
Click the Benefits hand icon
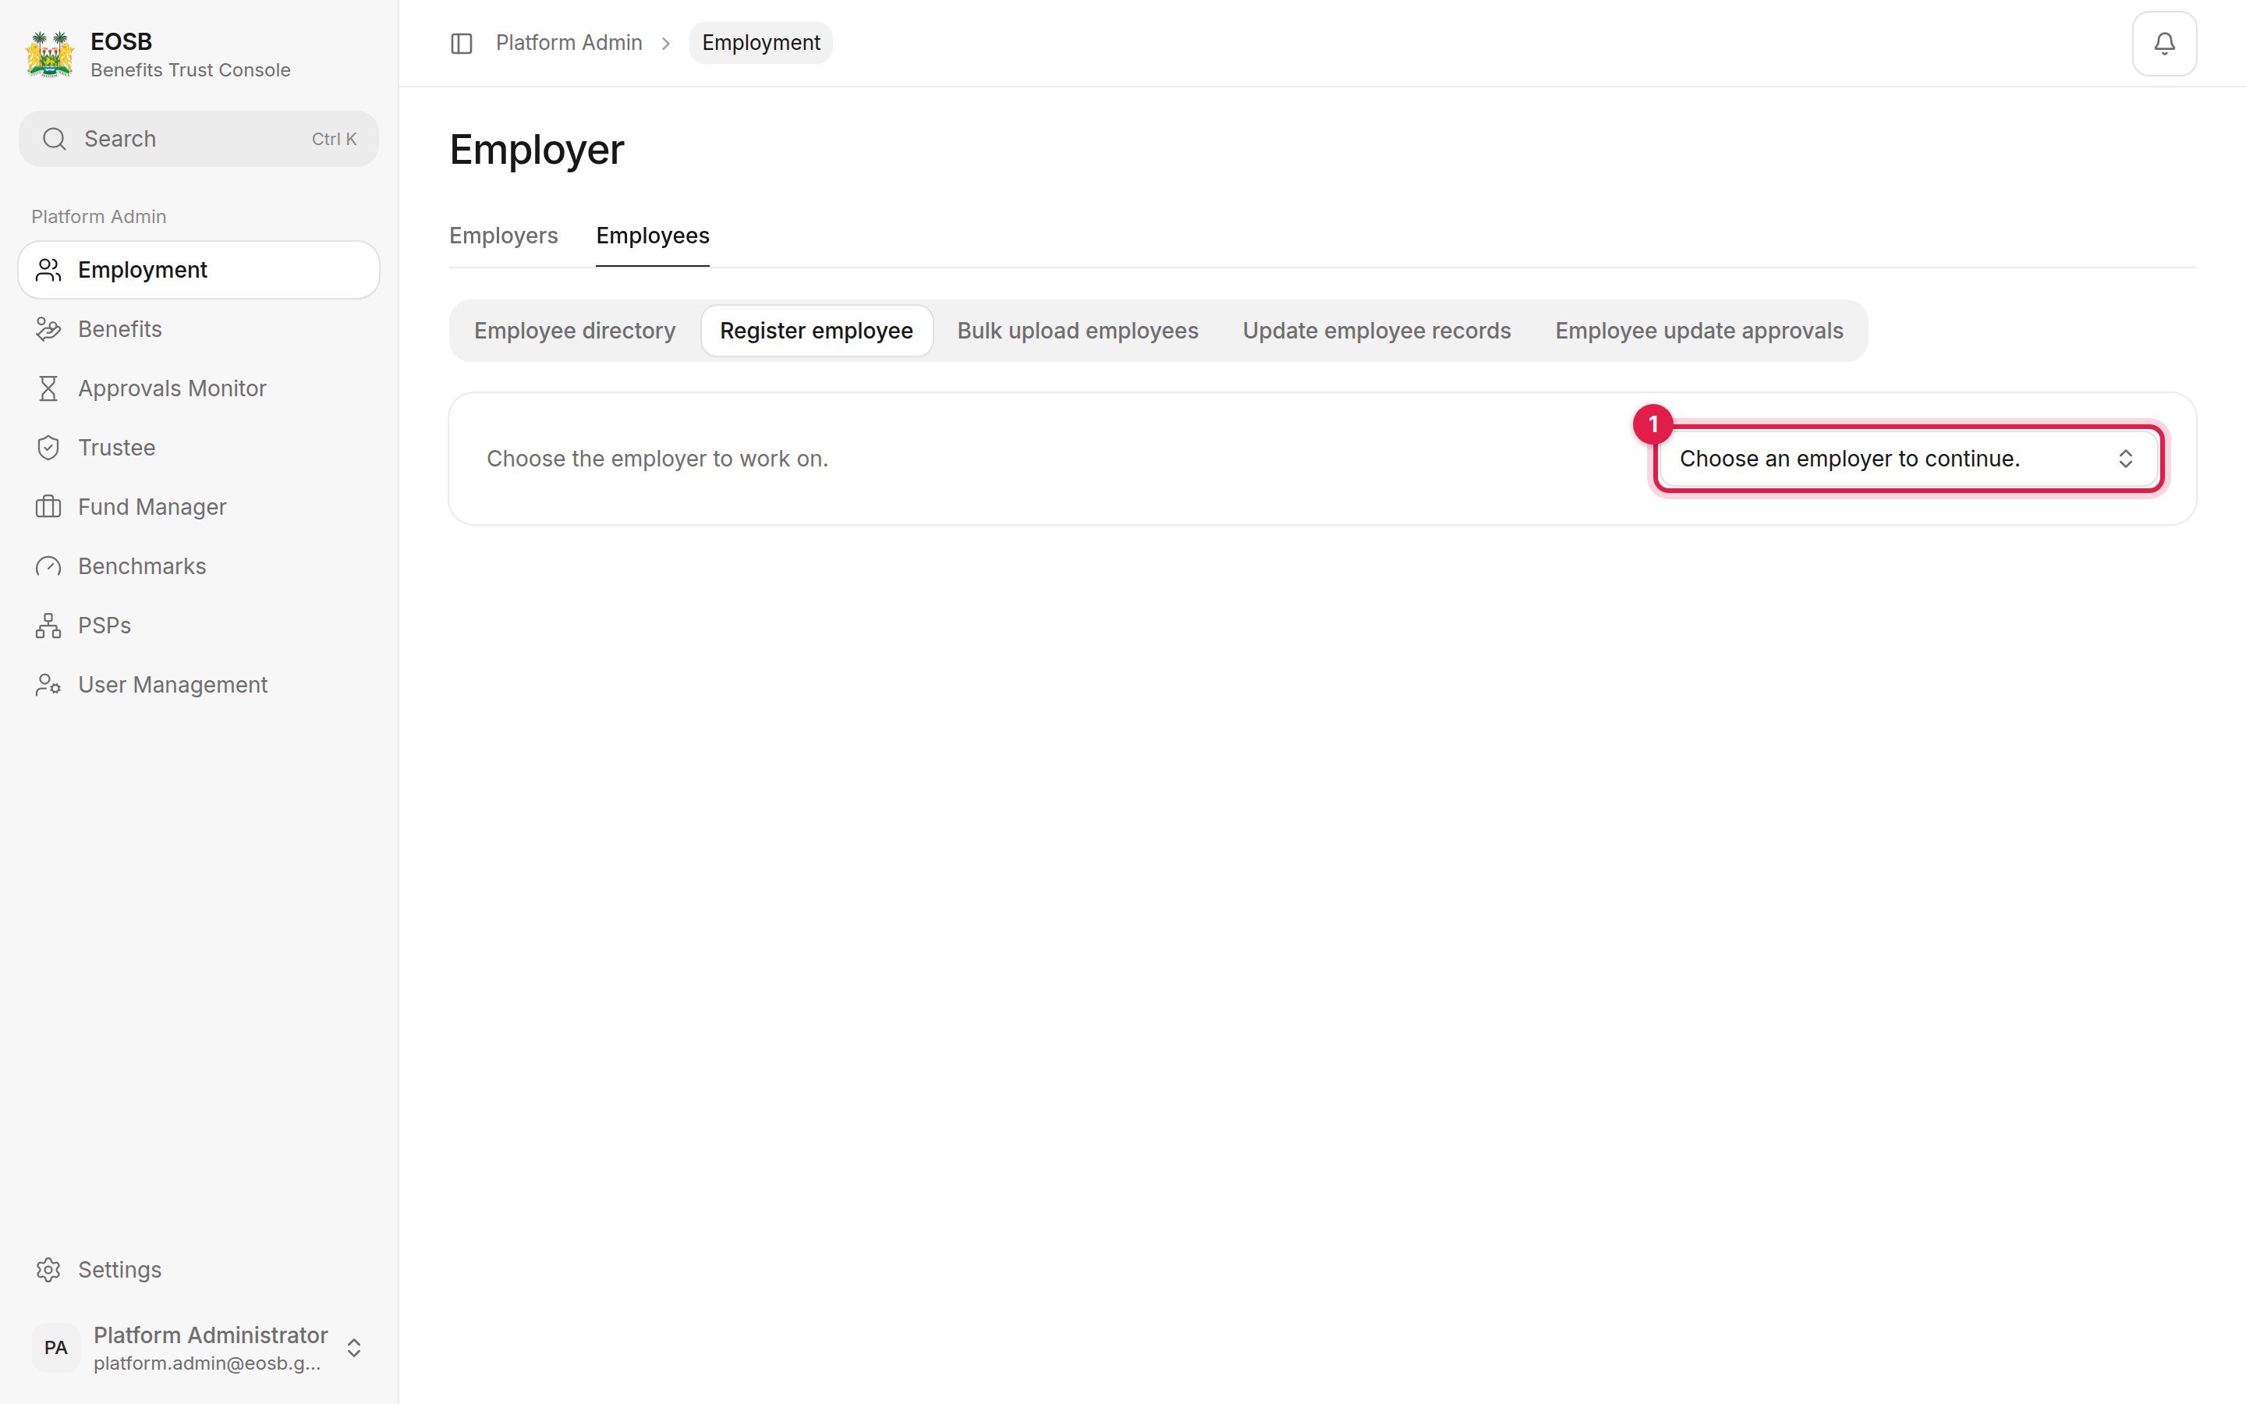click(x=48, y=330)
